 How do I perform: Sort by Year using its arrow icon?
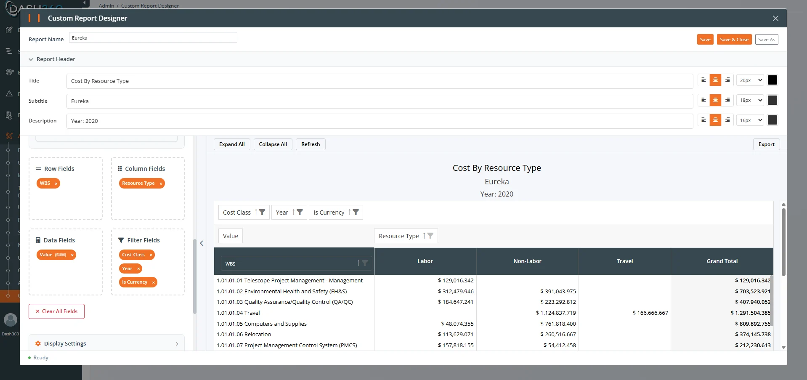tap(294, 212)
